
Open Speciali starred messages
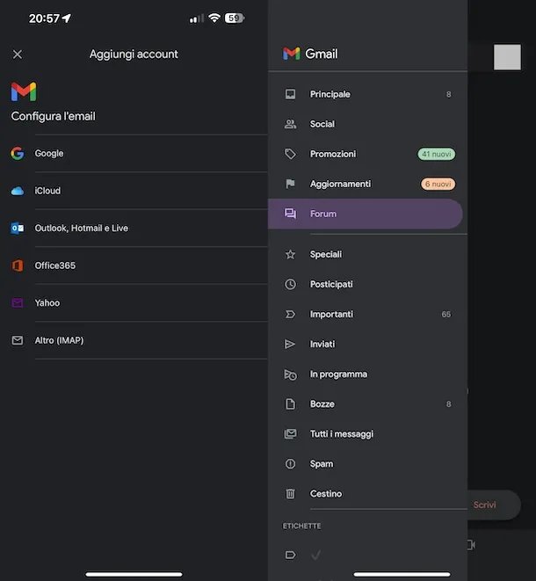pos(326,255)
